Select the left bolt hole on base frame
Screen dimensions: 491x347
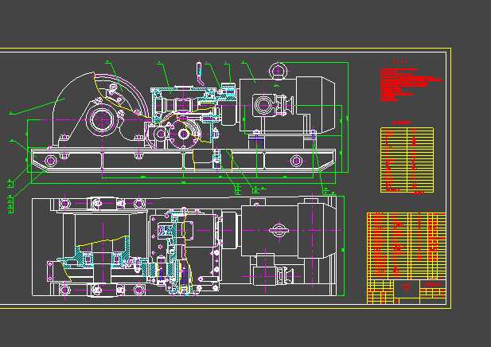50,161
